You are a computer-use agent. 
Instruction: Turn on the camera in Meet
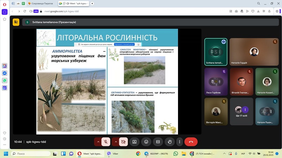[x=123, y=142]
